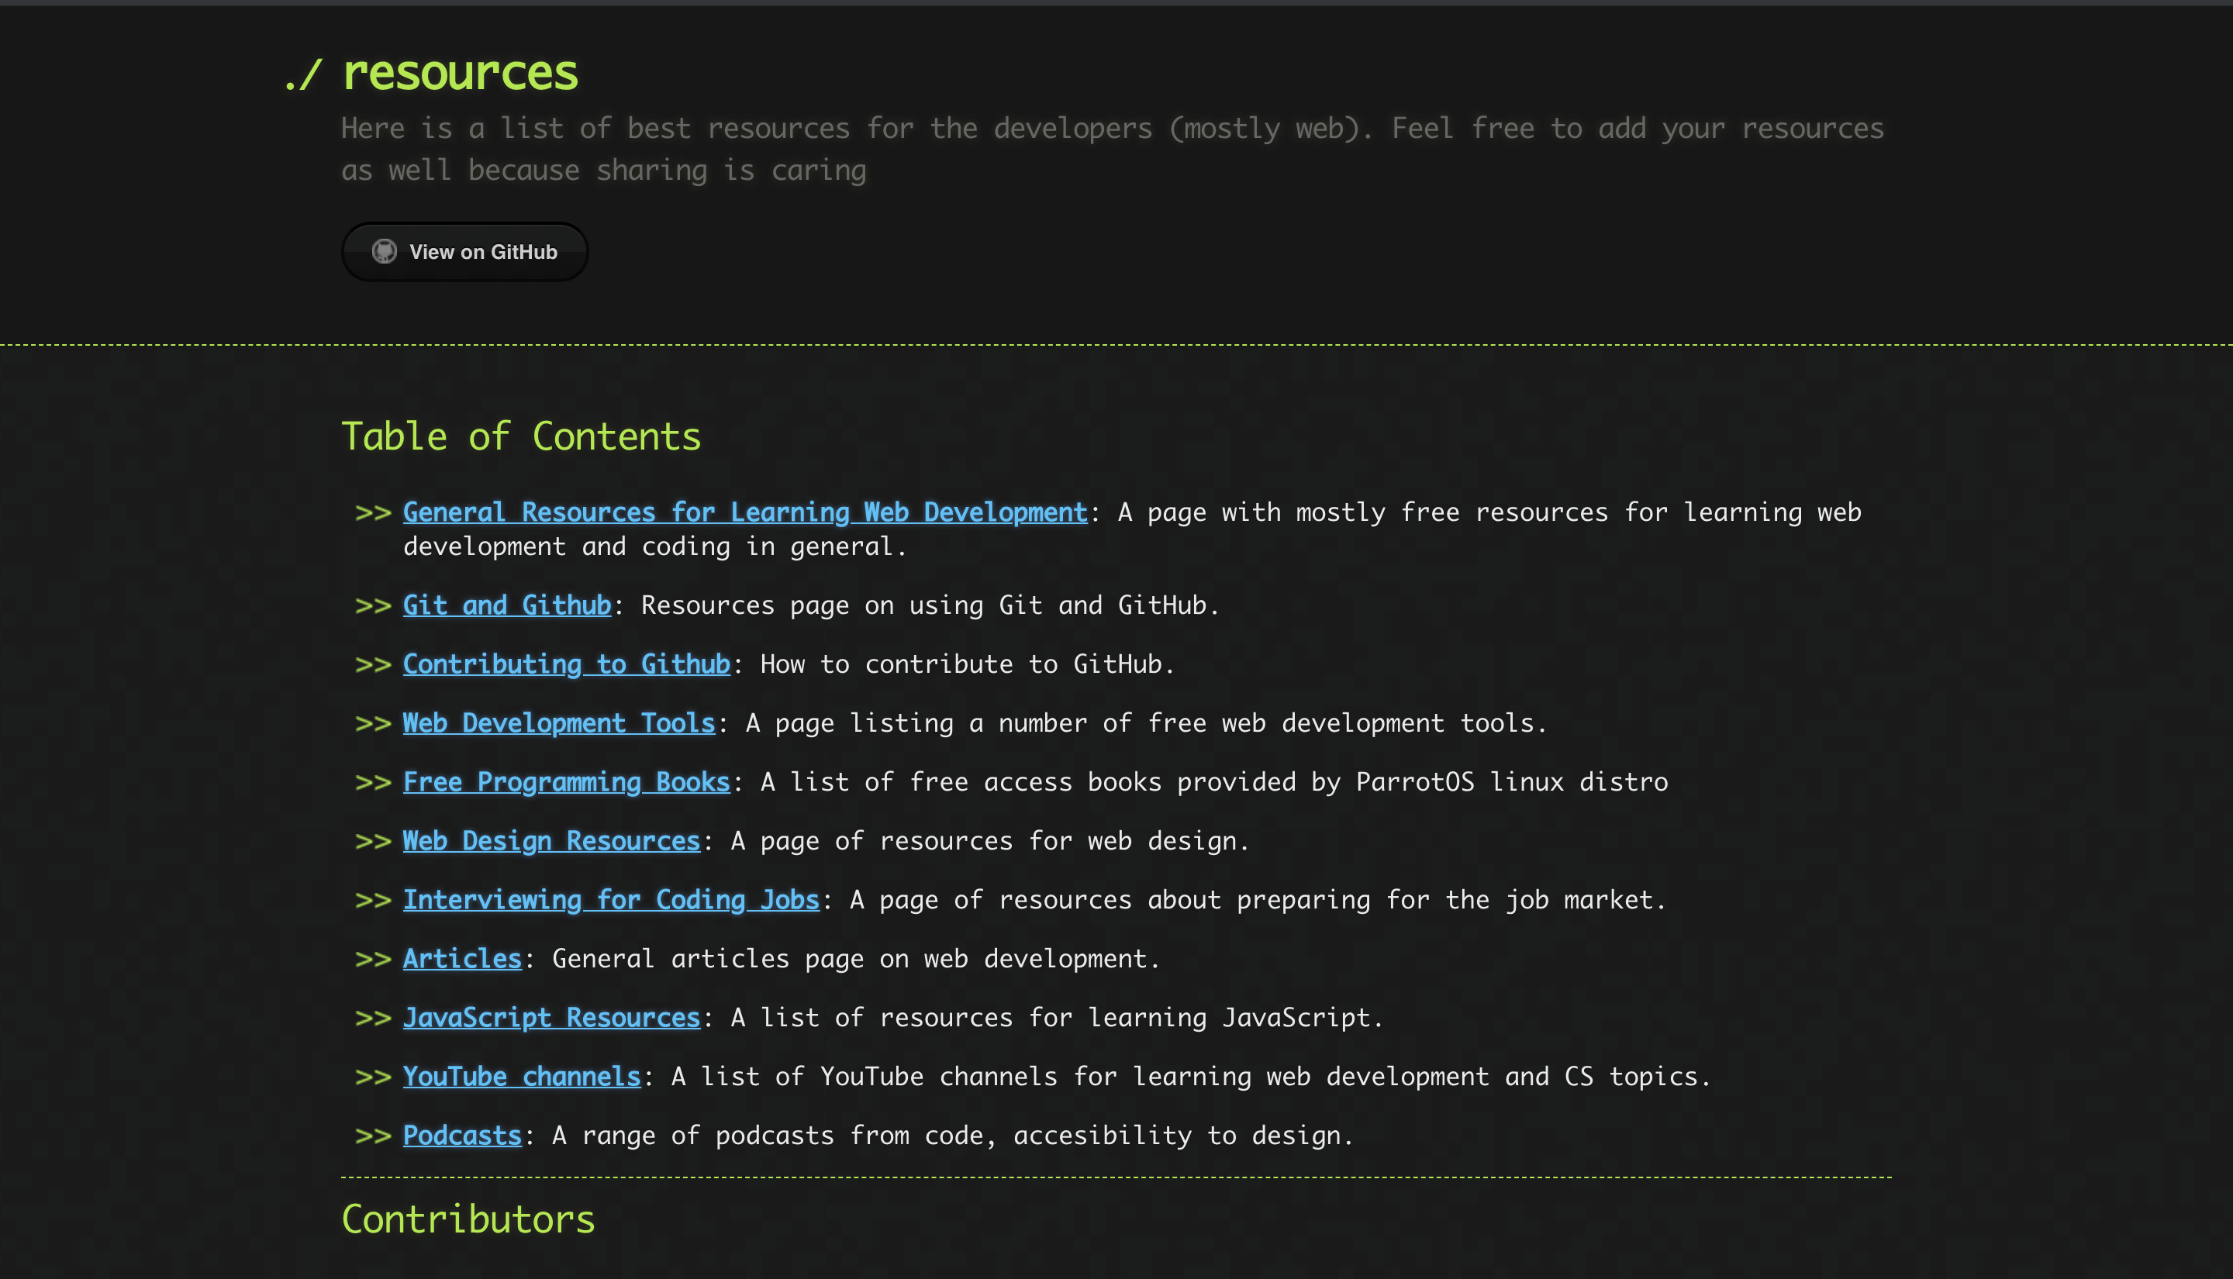
Task: Open the Web Design Resources link
Action: click(552, 841)
